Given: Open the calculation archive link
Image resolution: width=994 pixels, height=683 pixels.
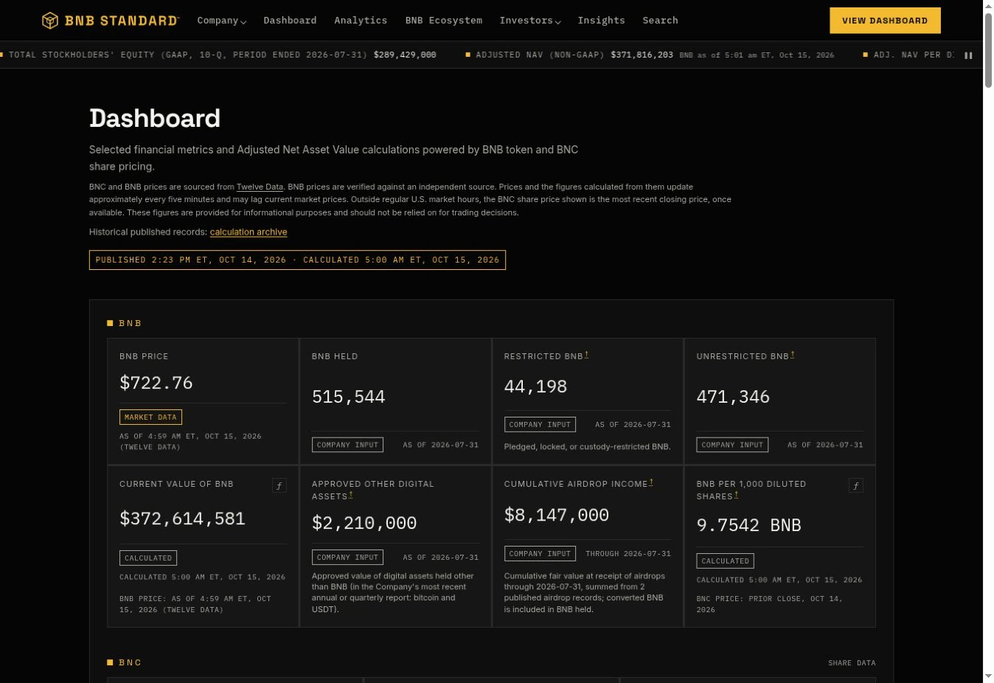Looking at the screenshot, I should 248,232.
